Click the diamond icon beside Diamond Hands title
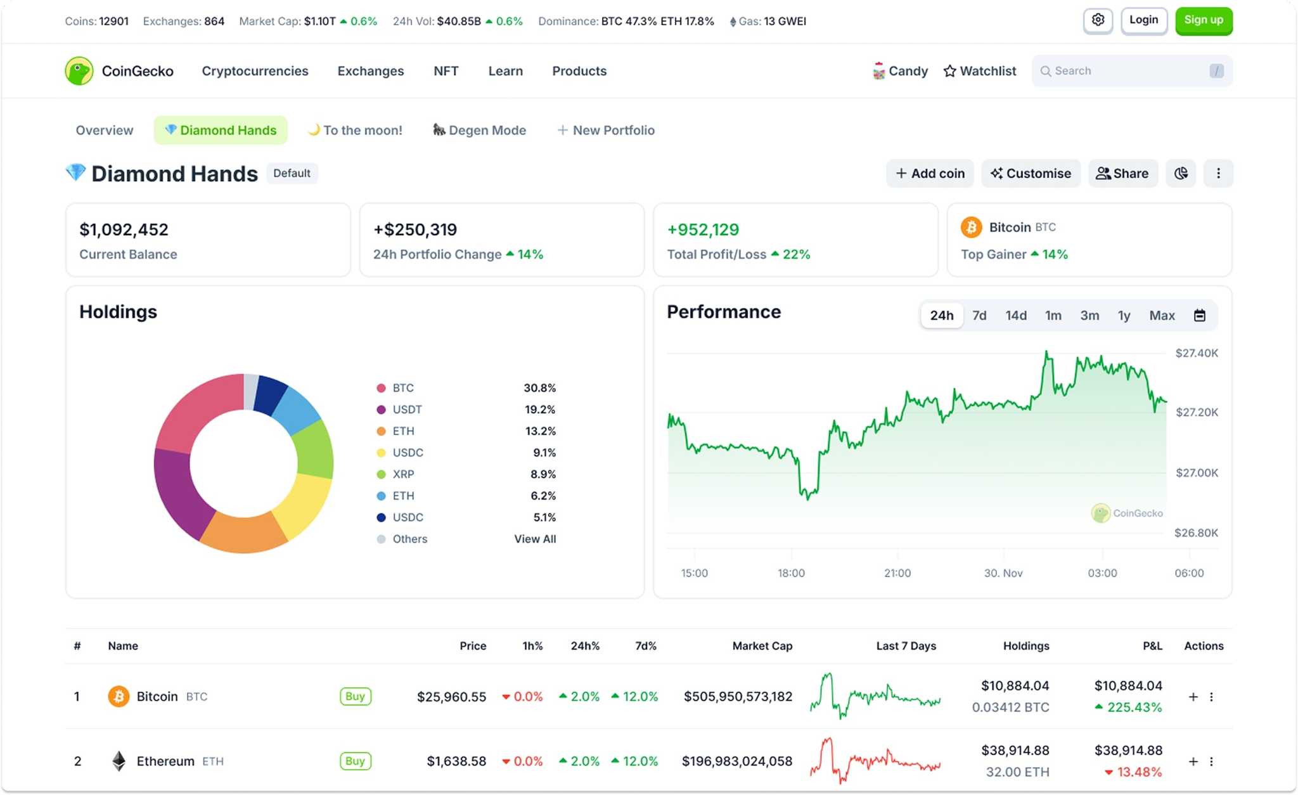This screenshot has width=1298, height=795. click(x=75, y=172)
